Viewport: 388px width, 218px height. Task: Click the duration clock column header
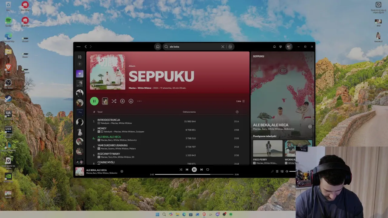tap(237, 112)
